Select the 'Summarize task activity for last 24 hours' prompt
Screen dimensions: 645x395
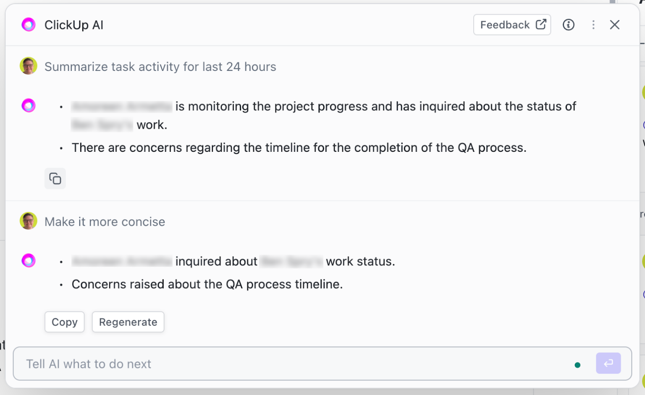click(160, 66)
